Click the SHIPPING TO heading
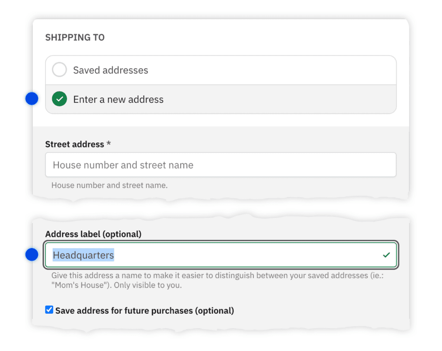 click(x=75, y=37)
